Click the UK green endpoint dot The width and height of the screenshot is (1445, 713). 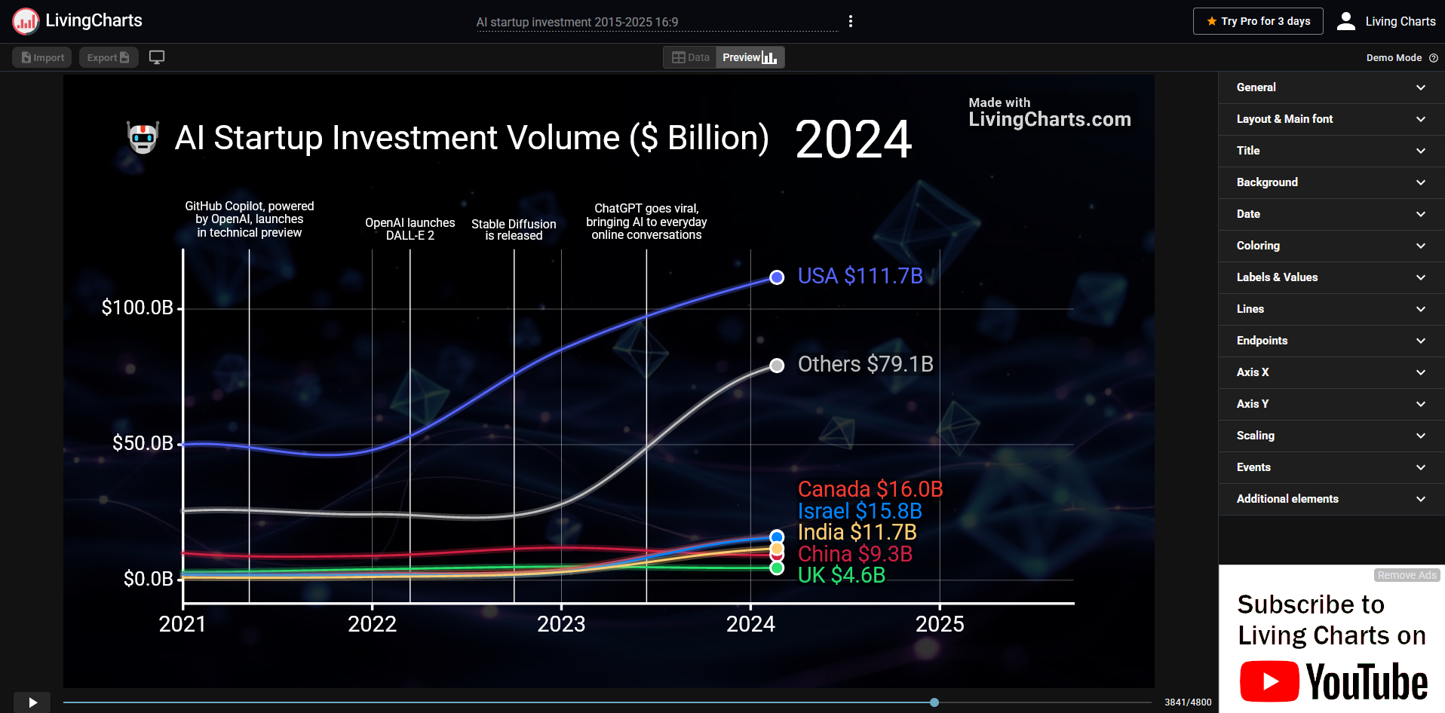pos(777,568)
